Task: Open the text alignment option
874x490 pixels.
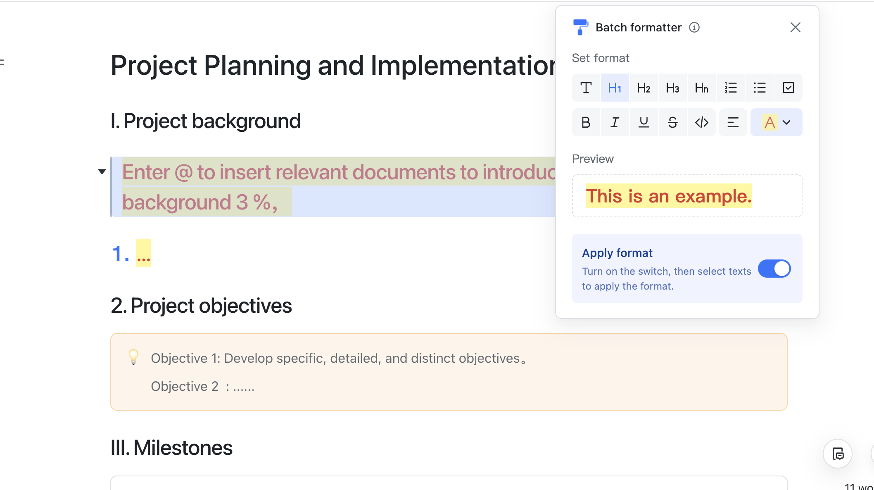Action: click(x=733, y=122)
